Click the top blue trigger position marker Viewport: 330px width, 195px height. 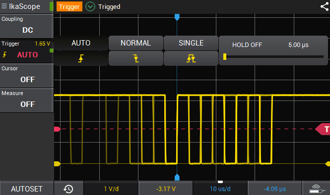pyautogui.click(x=177, y=17)
